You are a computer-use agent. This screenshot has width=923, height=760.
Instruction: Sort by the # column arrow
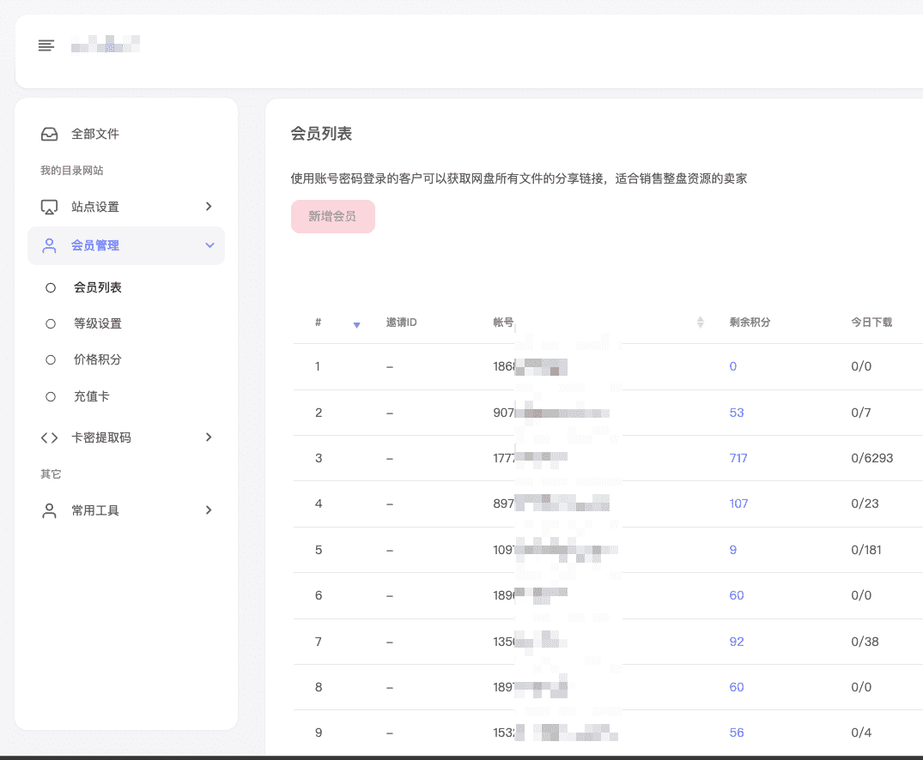356,324
